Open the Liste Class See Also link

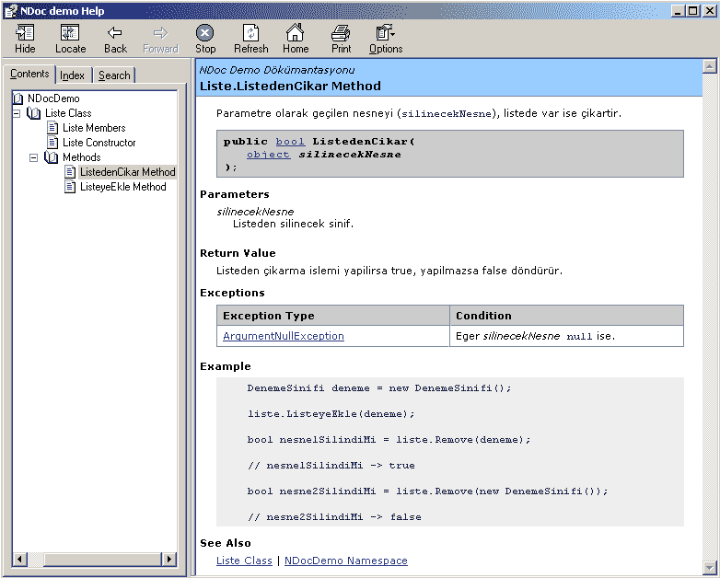tap(244, 561)
